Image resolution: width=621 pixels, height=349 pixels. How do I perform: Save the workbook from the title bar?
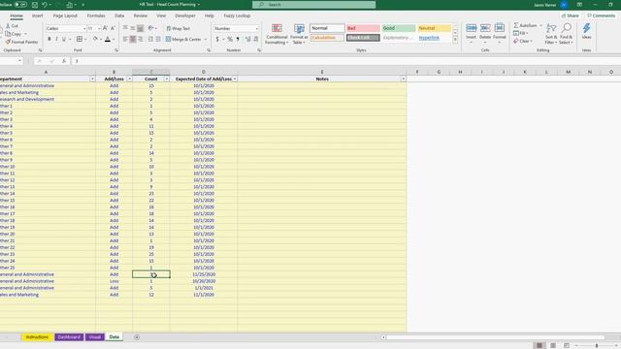[x=35, y=5]
